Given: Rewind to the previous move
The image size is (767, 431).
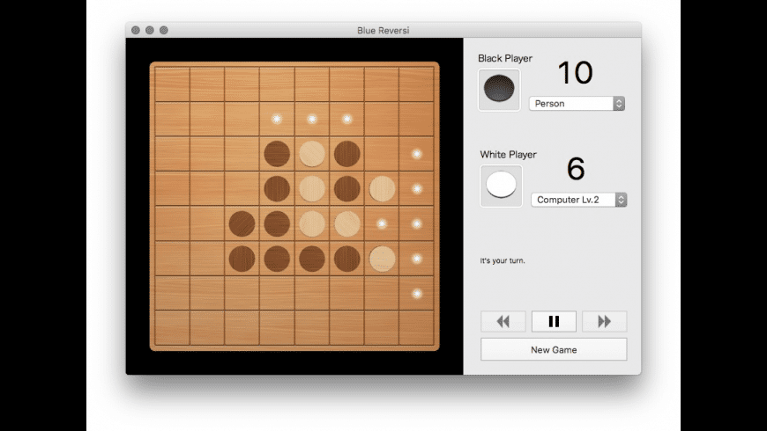Looking at the screenshot, I should [x=503, y=321].
